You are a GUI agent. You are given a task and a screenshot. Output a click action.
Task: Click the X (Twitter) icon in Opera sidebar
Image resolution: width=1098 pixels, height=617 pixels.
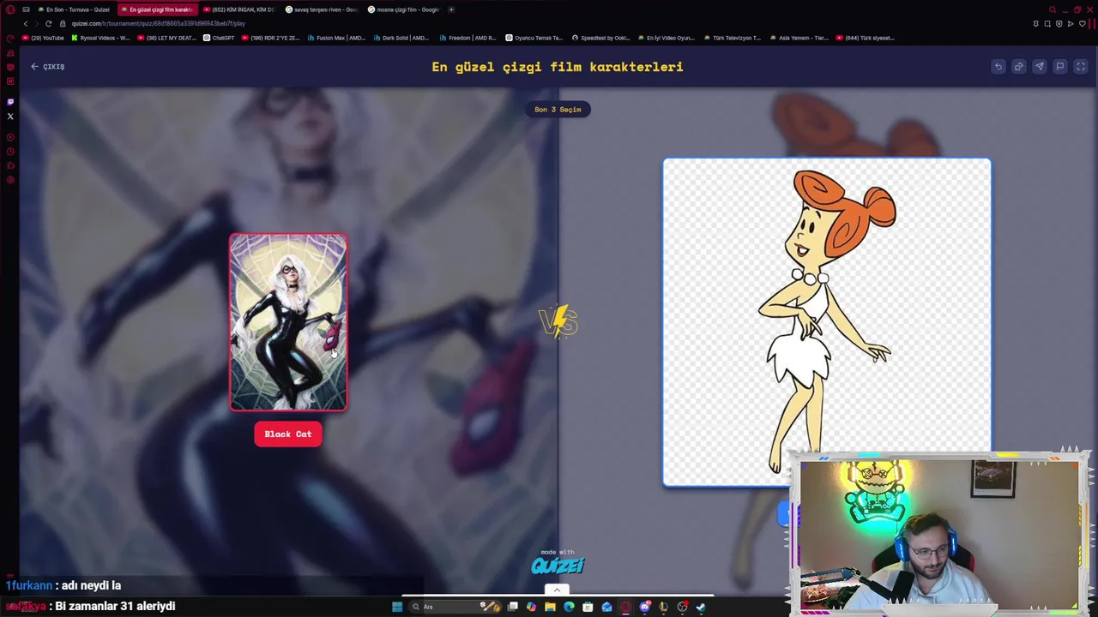click(10, 116)
